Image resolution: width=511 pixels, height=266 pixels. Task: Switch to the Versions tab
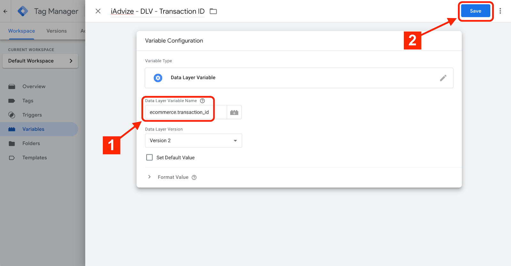57,31
